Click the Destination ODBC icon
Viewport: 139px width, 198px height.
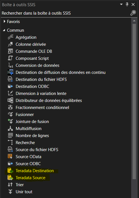[x=10, y=87]
